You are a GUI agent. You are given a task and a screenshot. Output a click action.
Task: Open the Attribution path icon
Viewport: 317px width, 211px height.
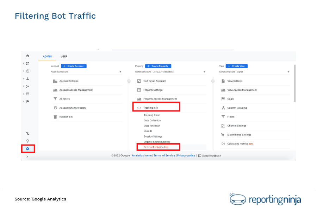coord(28,133)
